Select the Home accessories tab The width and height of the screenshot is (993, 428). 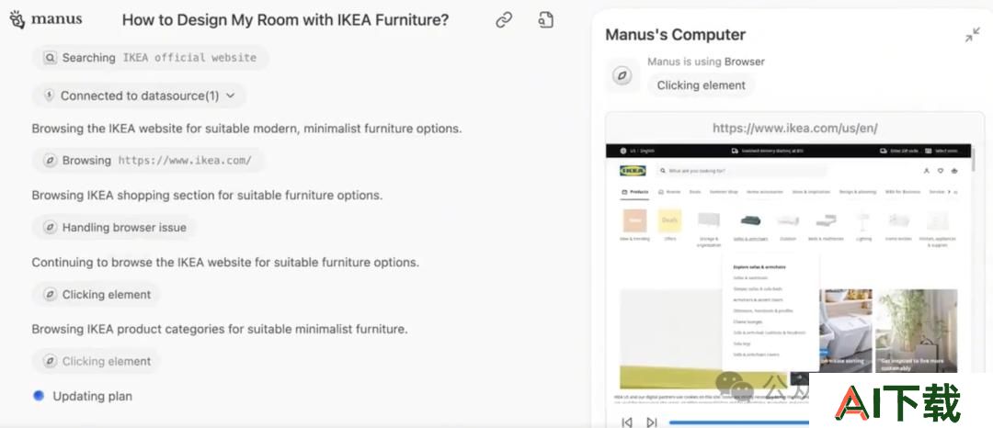(x=764, y=192)
